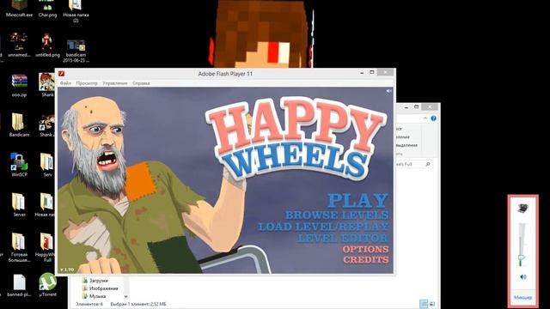The image size is (550, 309).
Task: Open the Готовая большая folder
Action: pos(19,247)
